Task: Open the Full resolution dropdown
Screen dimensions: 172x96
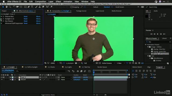Action: [x=89, y=63]
